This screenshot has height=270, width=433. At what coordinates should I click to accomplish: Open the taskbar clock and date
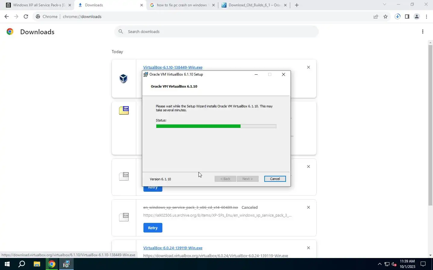click(407, 264)
